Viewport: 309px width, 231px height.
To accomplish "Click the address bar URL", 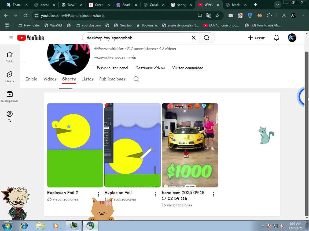I will (x=72, y=16).
